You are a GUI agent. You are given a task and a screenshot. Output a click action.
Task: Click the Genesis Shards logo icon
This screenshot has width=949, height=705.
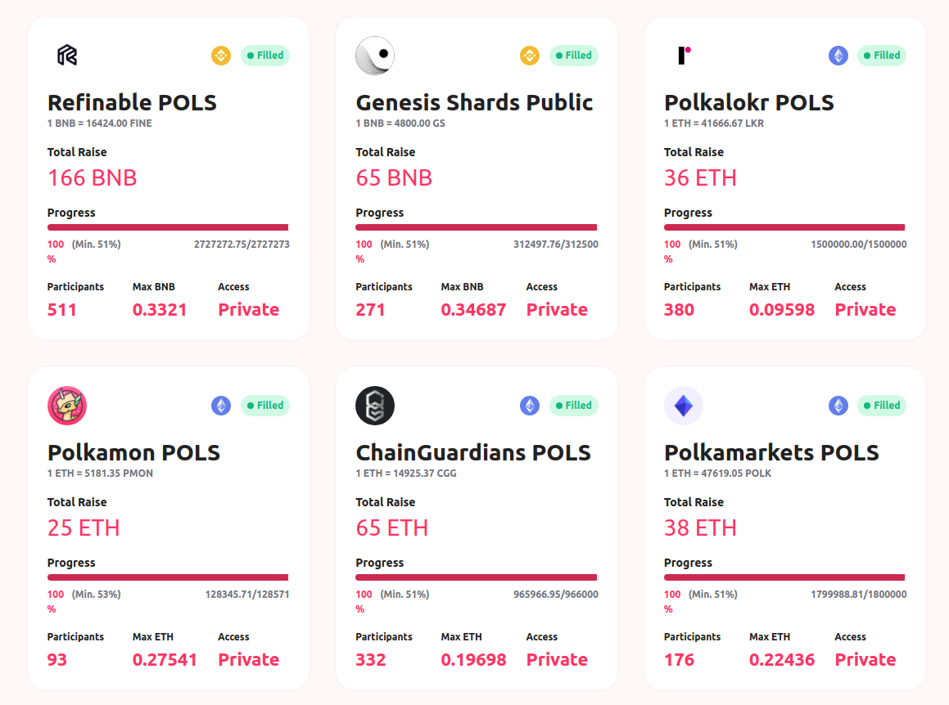click(375, 56)
